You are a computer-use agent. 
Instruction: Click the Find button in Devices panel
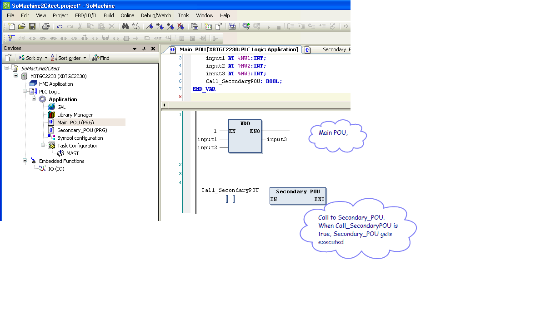[x=101, y=58]
